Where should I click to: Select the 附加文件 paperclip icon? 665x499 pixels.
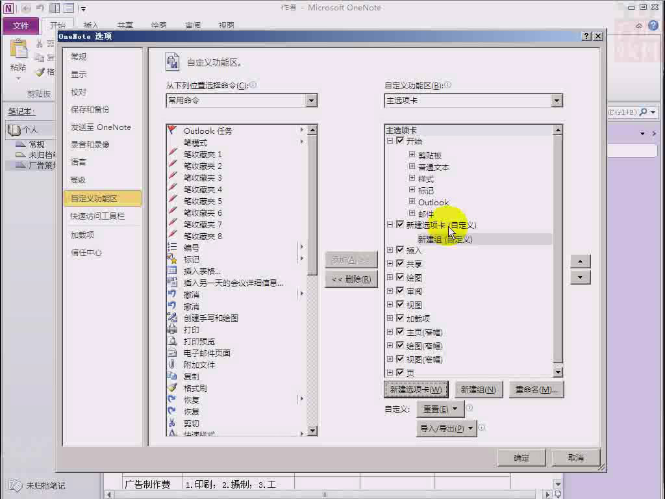[x=172, y=364]
